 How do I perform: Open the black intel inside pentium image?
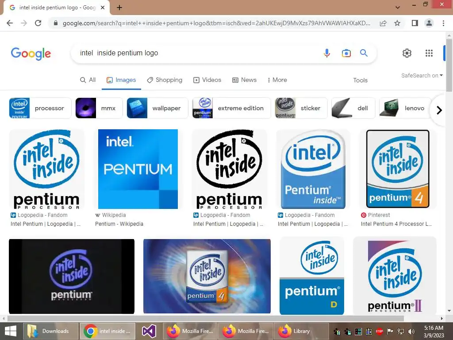(230, 169)
